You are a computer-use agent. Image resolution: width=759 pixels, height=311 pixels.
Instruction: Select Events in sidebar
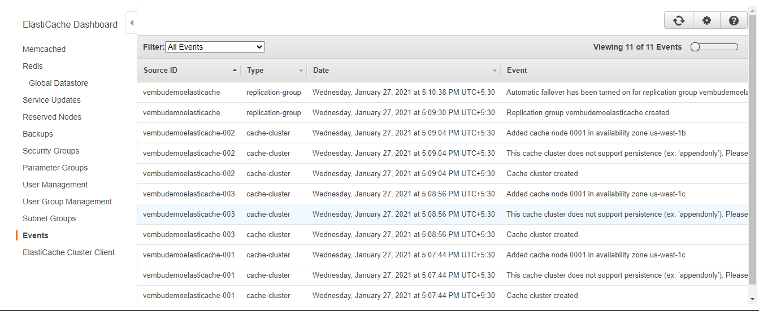[36, 235]
